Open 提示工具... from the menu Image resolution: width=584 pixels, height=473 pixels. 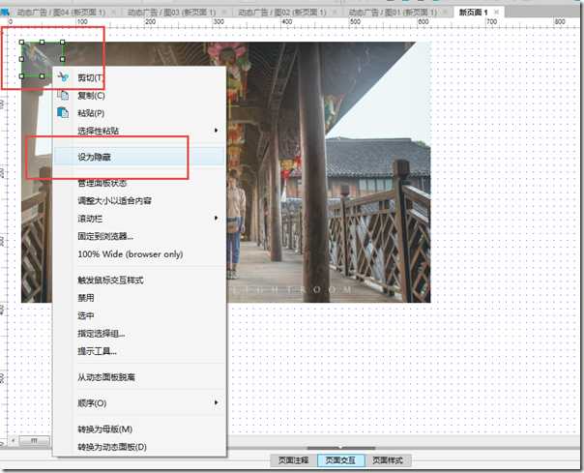coord(139,351)
